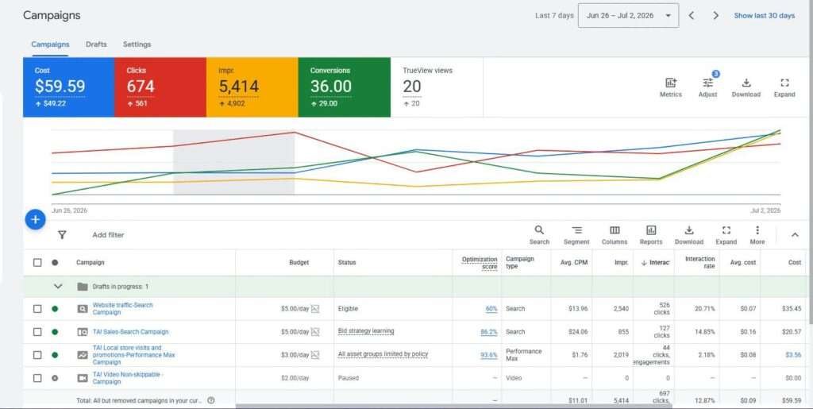Viewport: 813px width, 409px height.
Task: Click Show last 30 days link
Action: [765, 16]
